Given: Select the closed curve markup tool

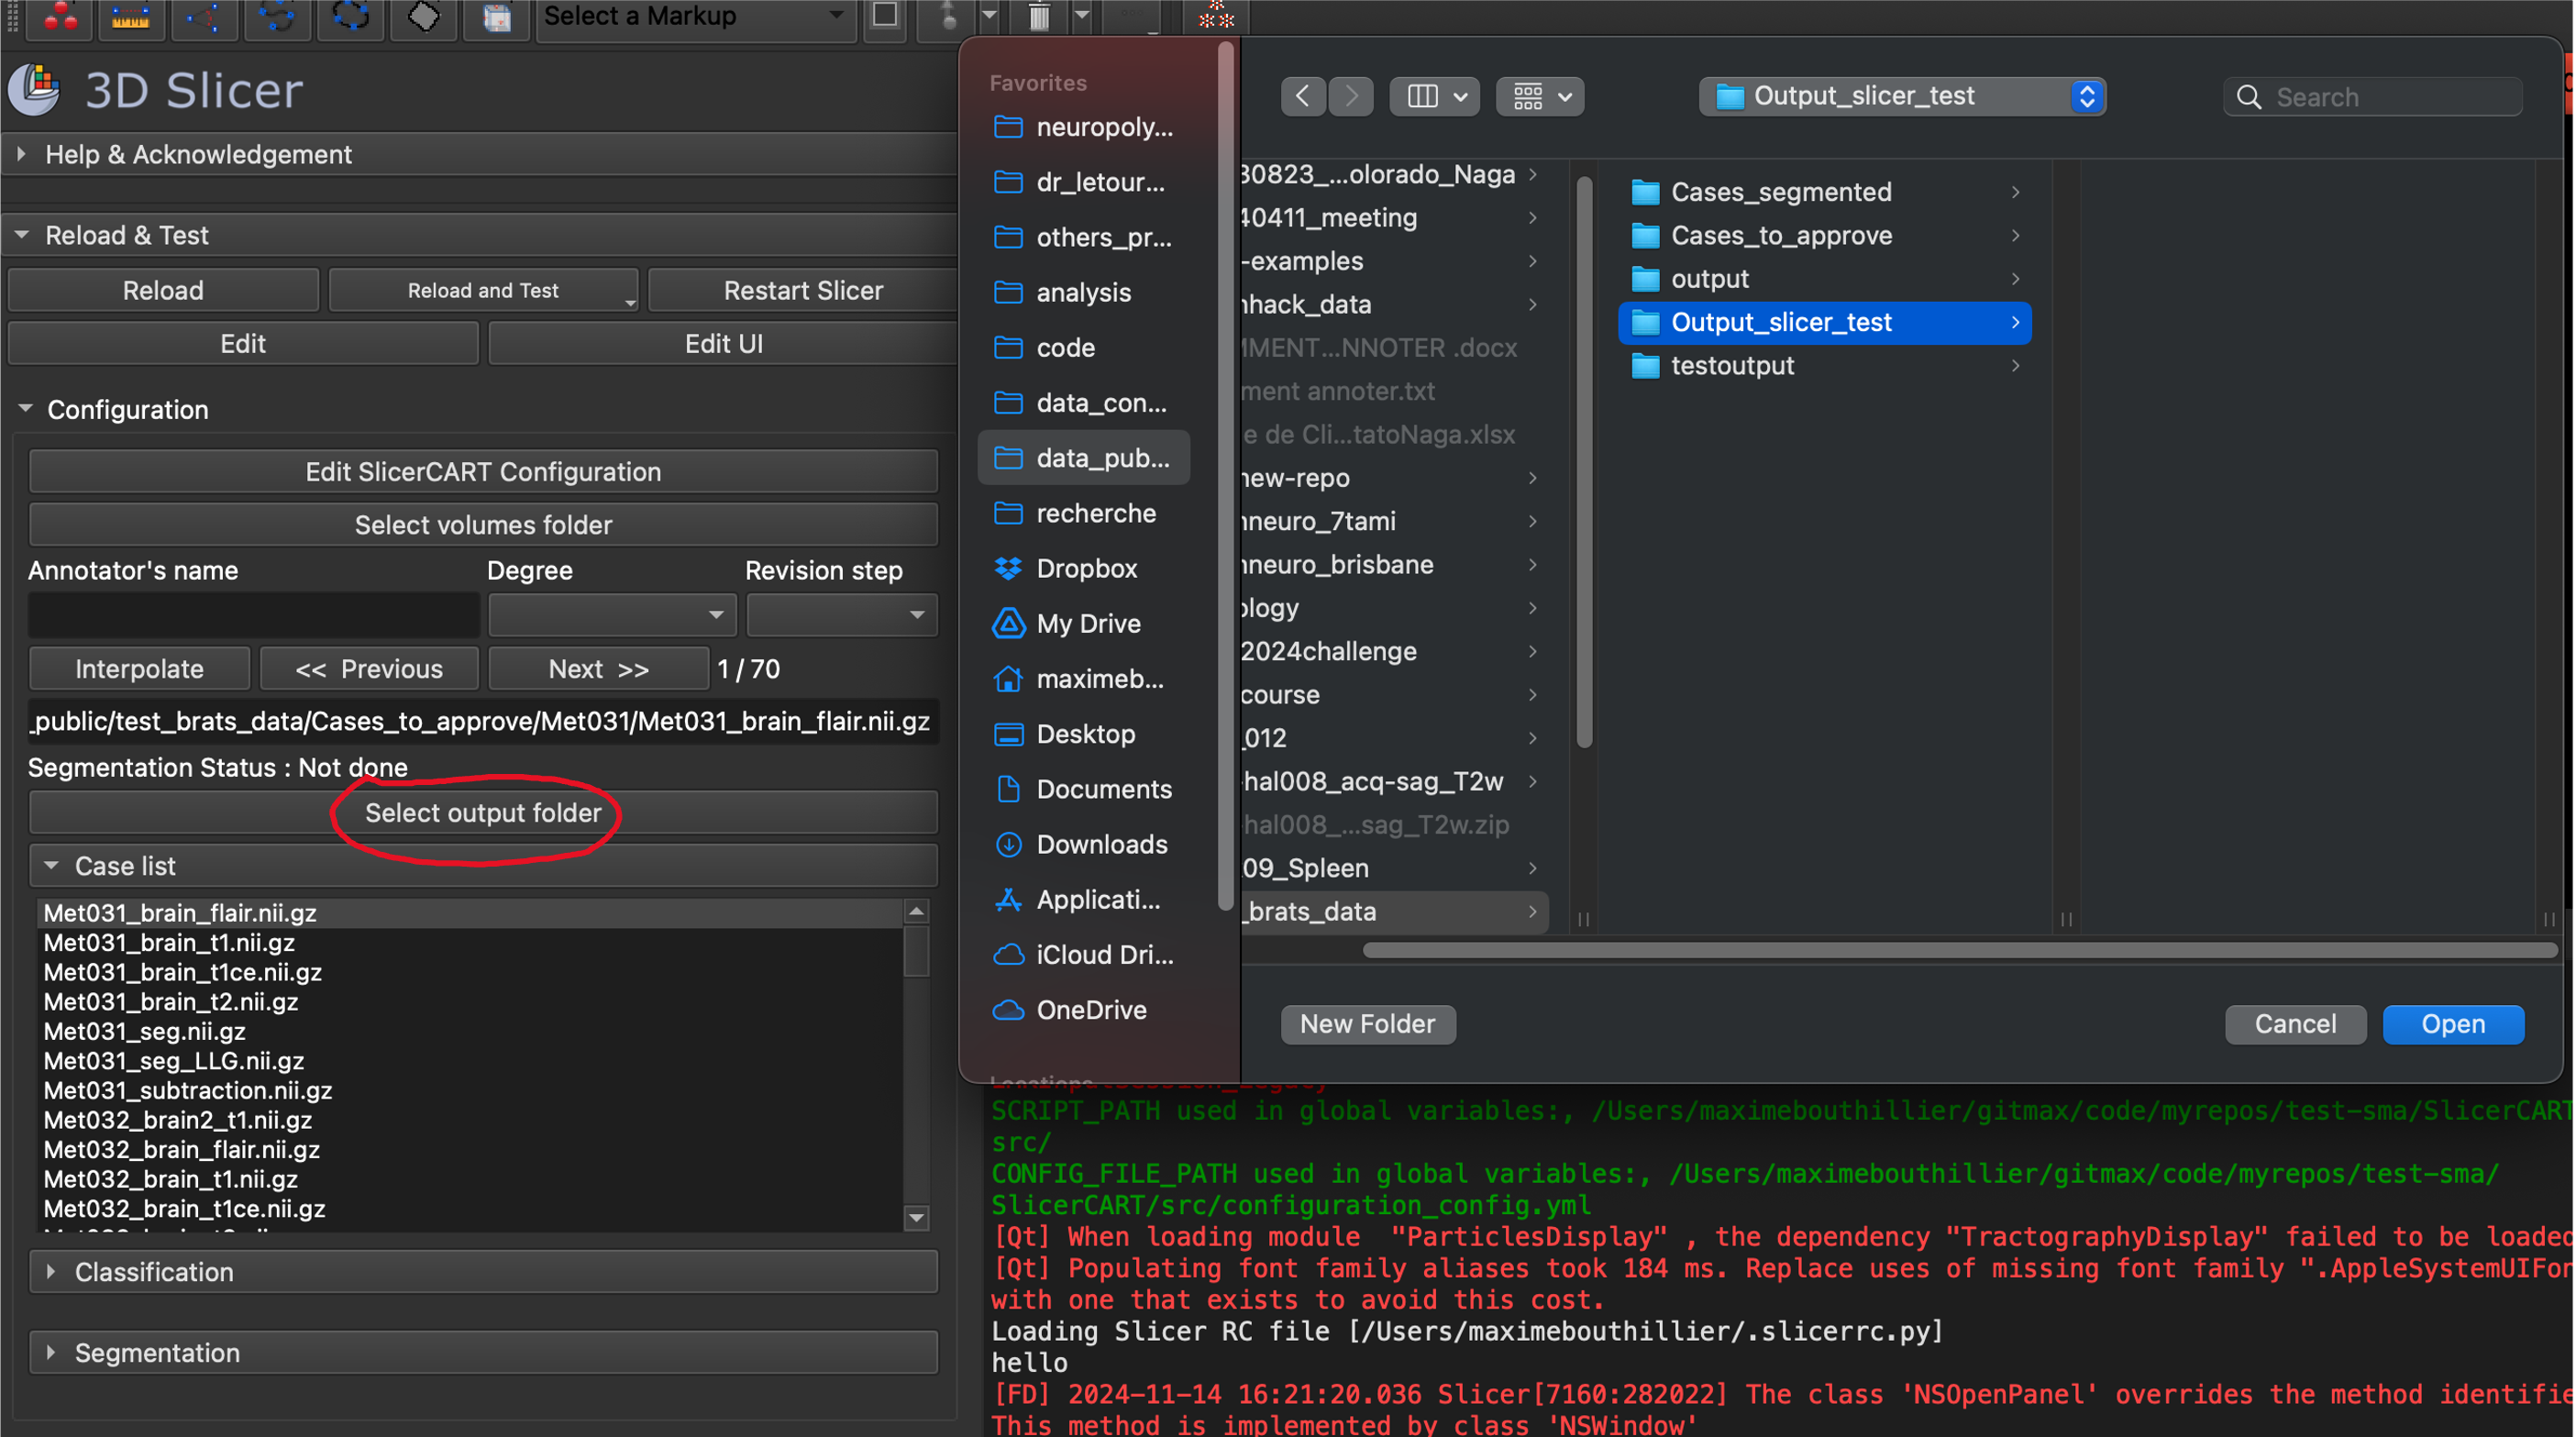Looking at the screenshot, I should 350,17.
